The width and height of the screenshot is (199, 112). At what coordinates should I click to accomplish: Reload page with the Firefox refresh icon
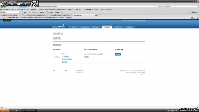click(10, 6)
